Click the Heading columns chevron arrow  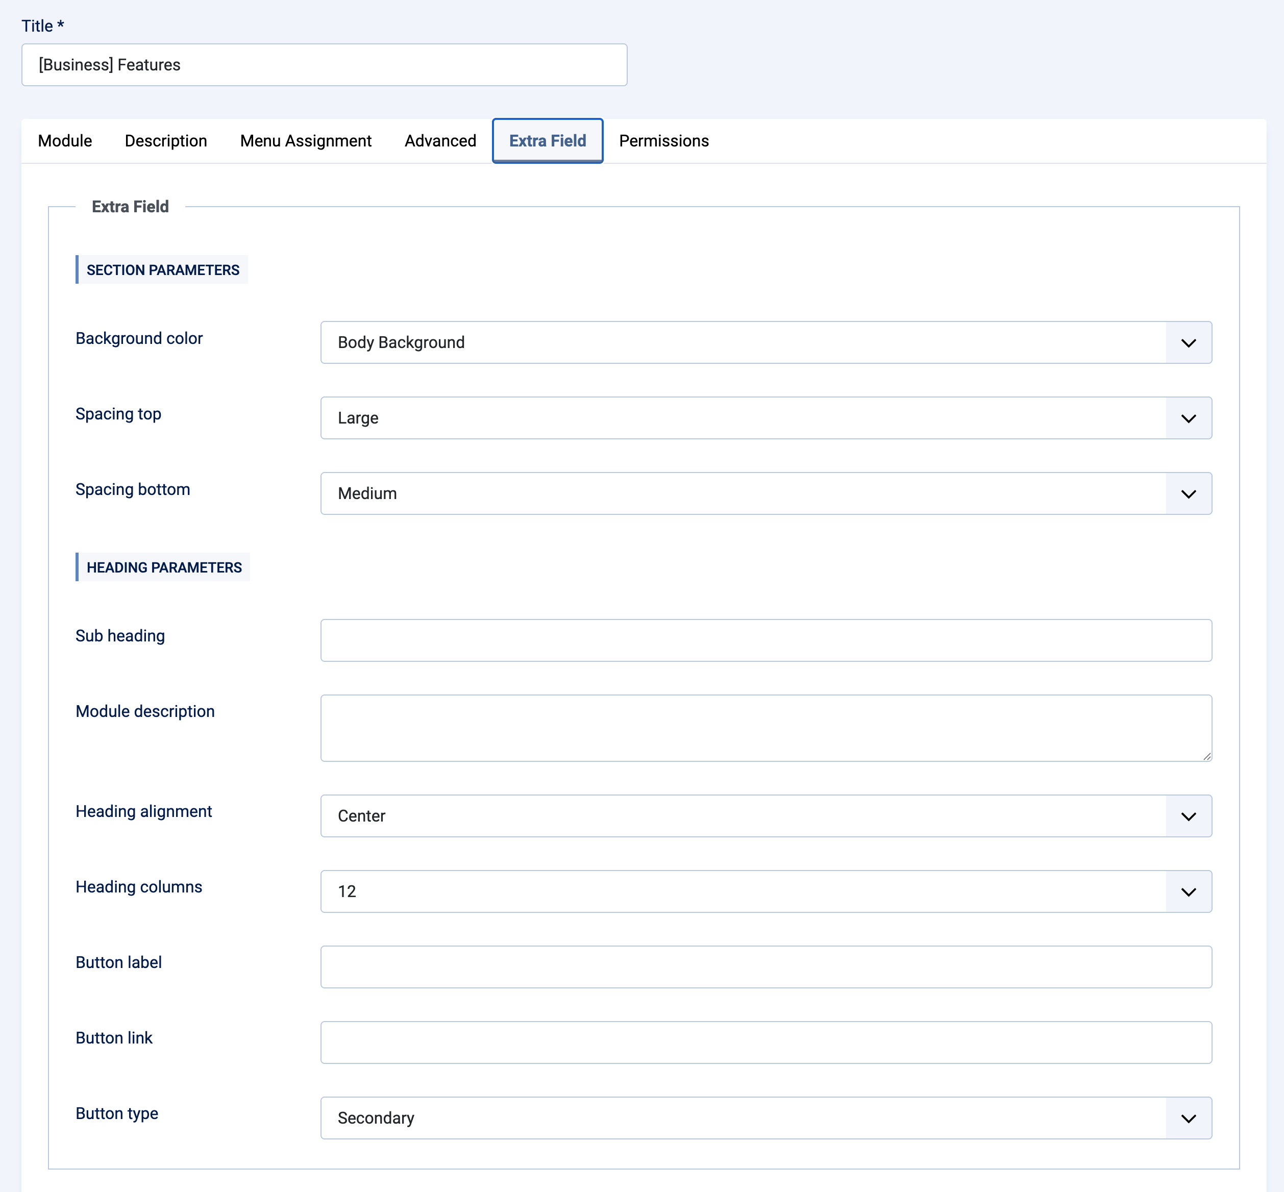[x=1188, y=892]
